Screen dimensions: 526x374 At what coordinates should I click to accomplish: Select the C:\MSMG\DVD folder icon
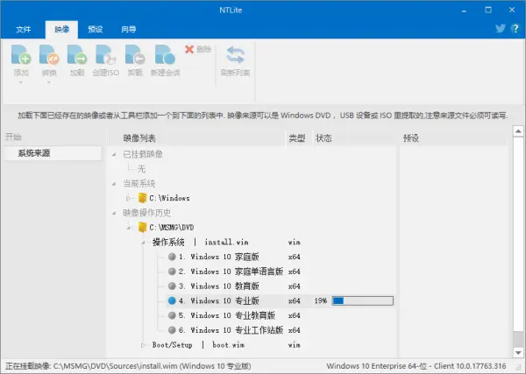(142, 227)
